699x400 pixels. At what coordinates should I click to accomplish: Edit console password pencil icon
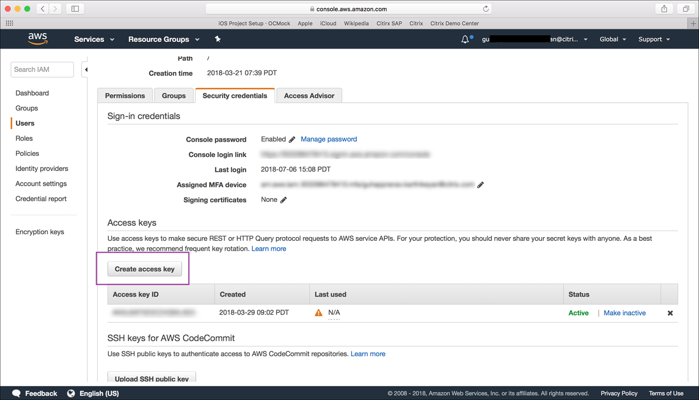292,140
